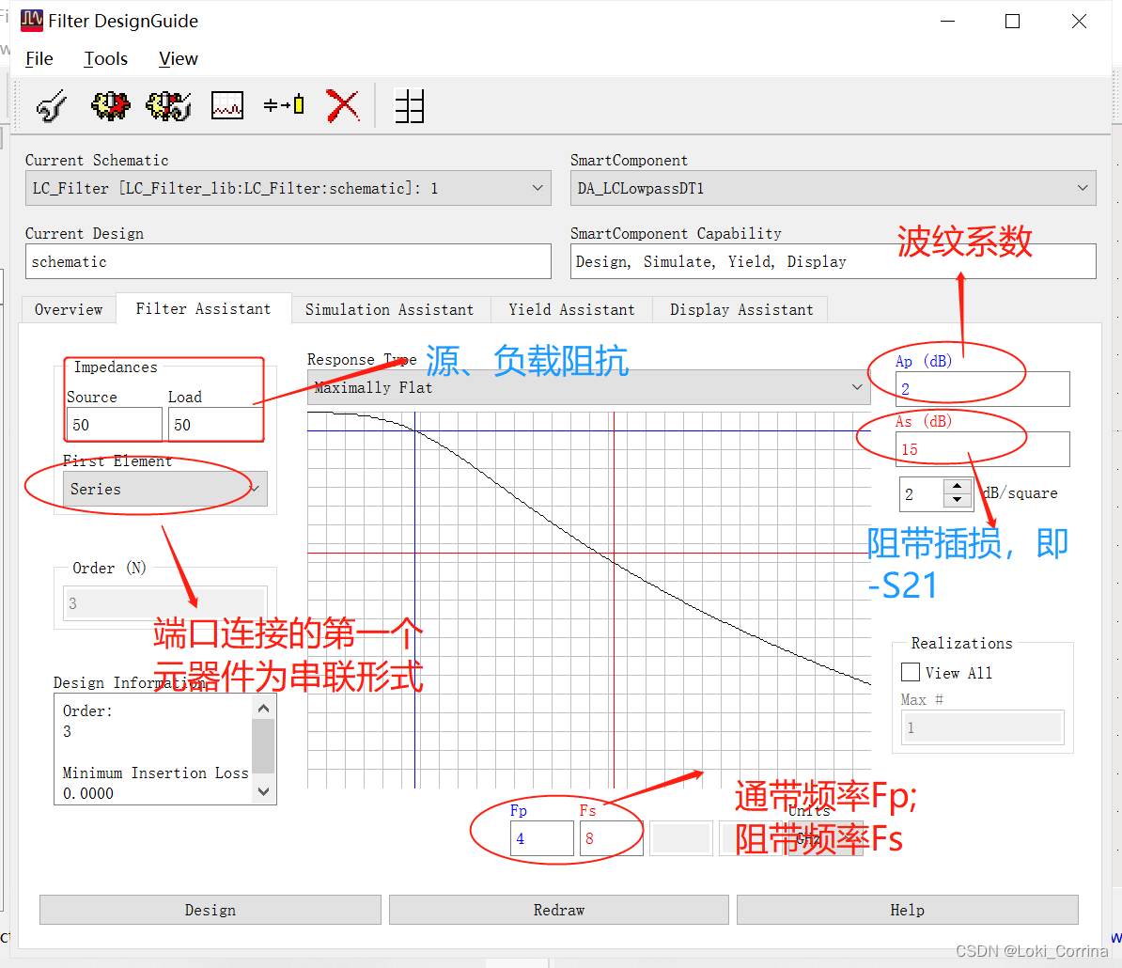
Task: Select the component transform toolbar icon
Action: tap(284, 105)
